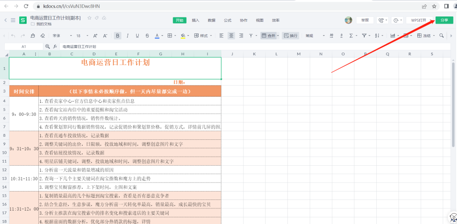The image size is (457, 224).
Task: Click the user avatar
Action: click(x=348, y=20)
